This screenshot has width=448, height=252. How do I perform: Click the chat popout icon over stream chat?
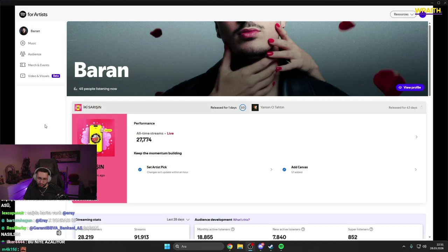coord(59,233)
